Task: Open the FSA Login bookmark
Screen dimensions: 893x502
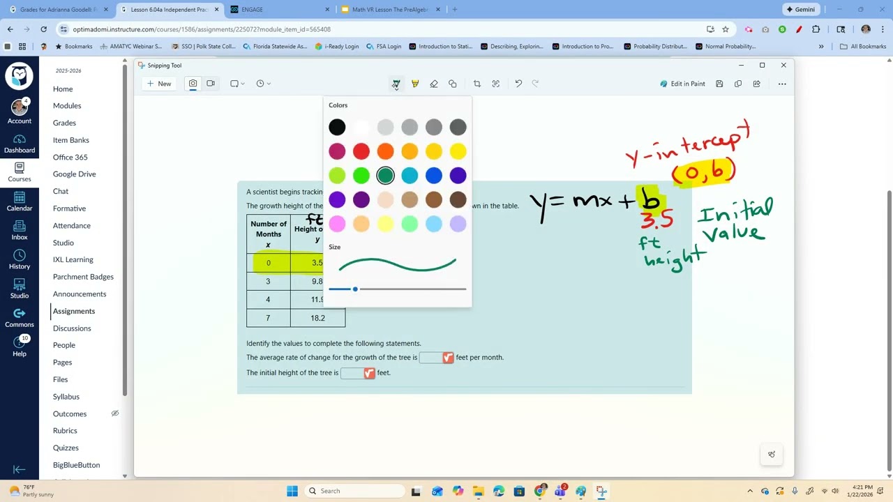Action: tap(384, 47)
